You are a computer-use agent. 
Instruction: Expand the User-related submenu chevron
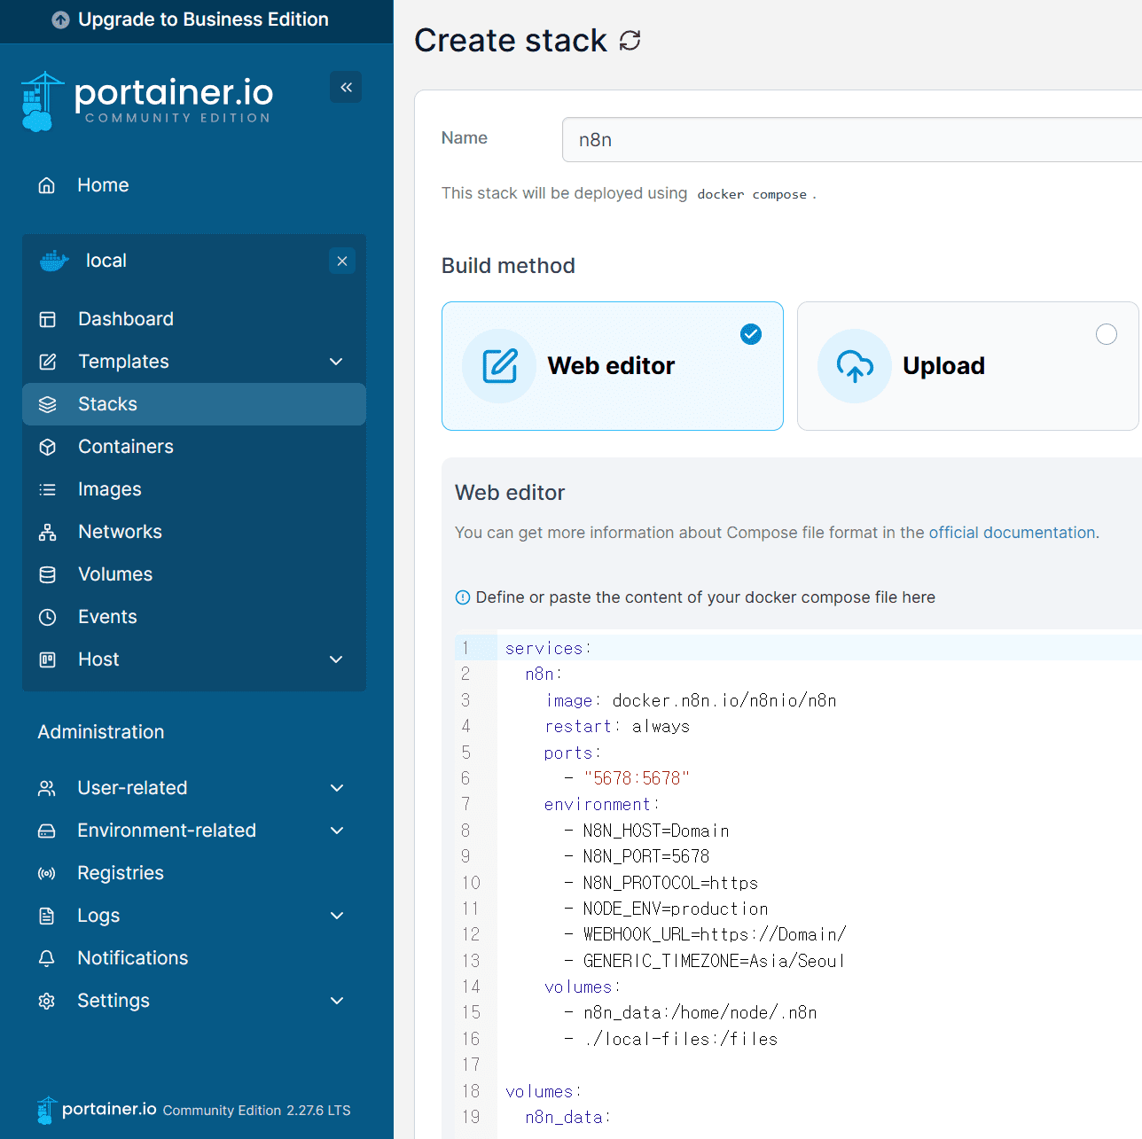[337, 788]
